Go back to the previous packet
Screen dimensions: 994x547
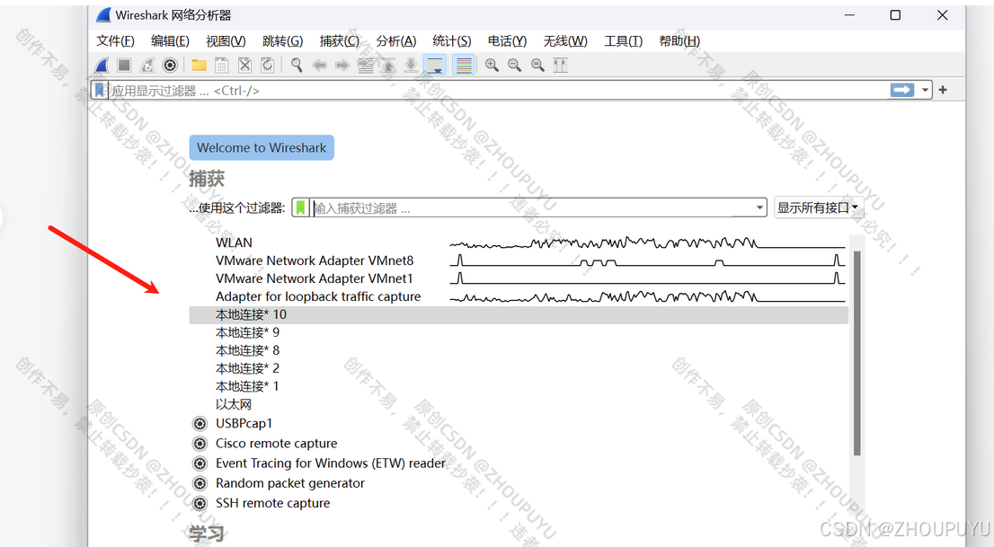320,65
